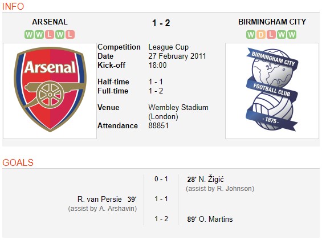Click Birmingham's last W form badge

click(292, 35)
